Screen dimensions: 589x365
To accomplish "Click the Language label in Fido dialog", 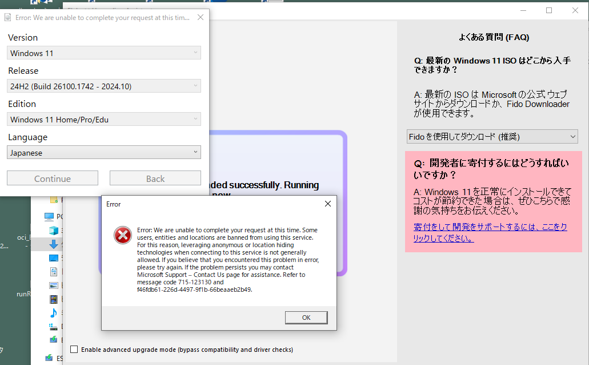I will click(x=28, y=137).
